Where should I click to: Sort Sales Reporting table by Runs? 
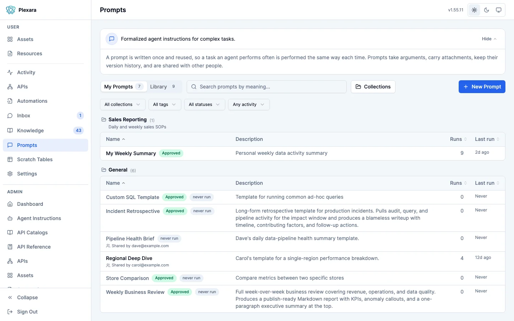coord(458,139)
